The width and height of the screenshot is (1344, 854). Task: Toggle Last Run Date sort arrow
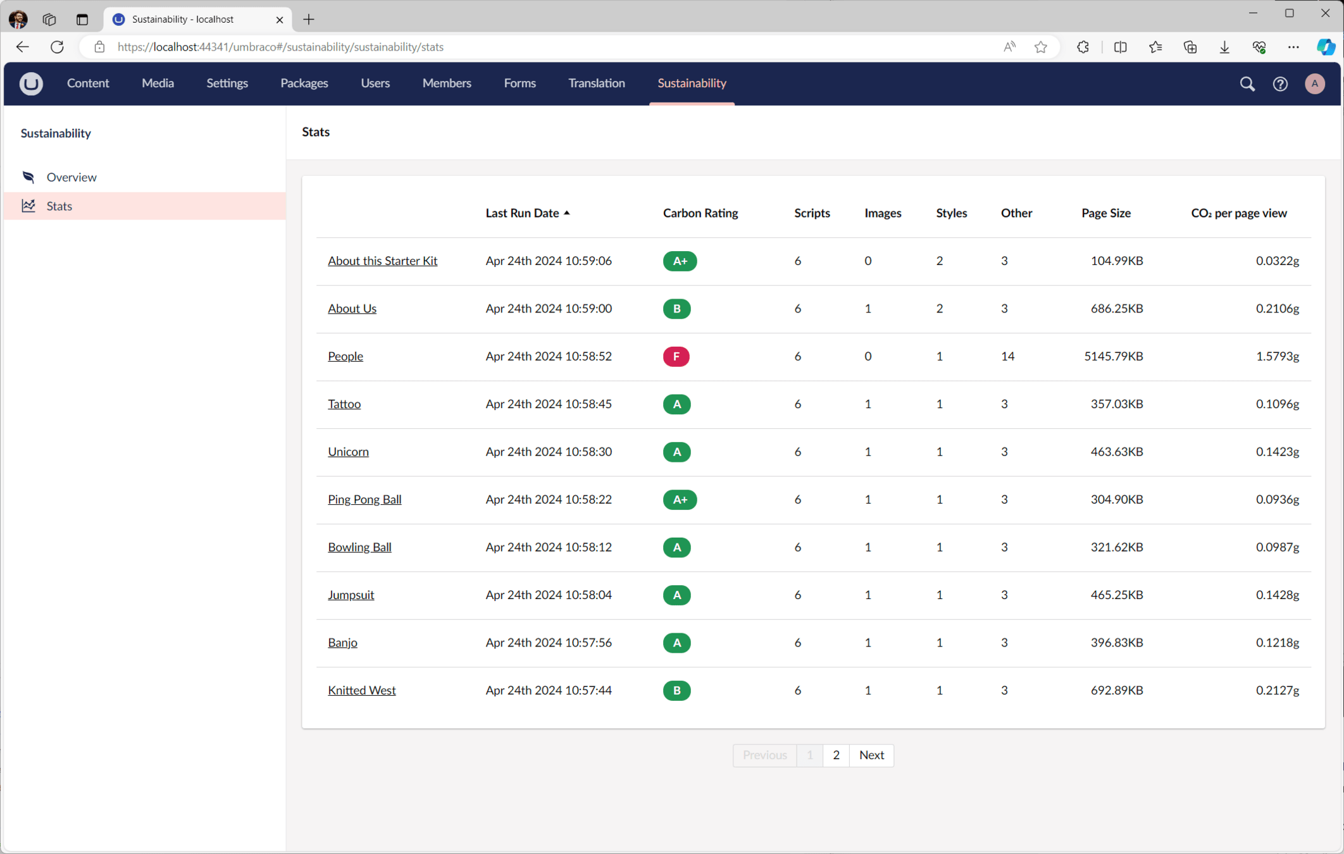click(x=567, y=213)
